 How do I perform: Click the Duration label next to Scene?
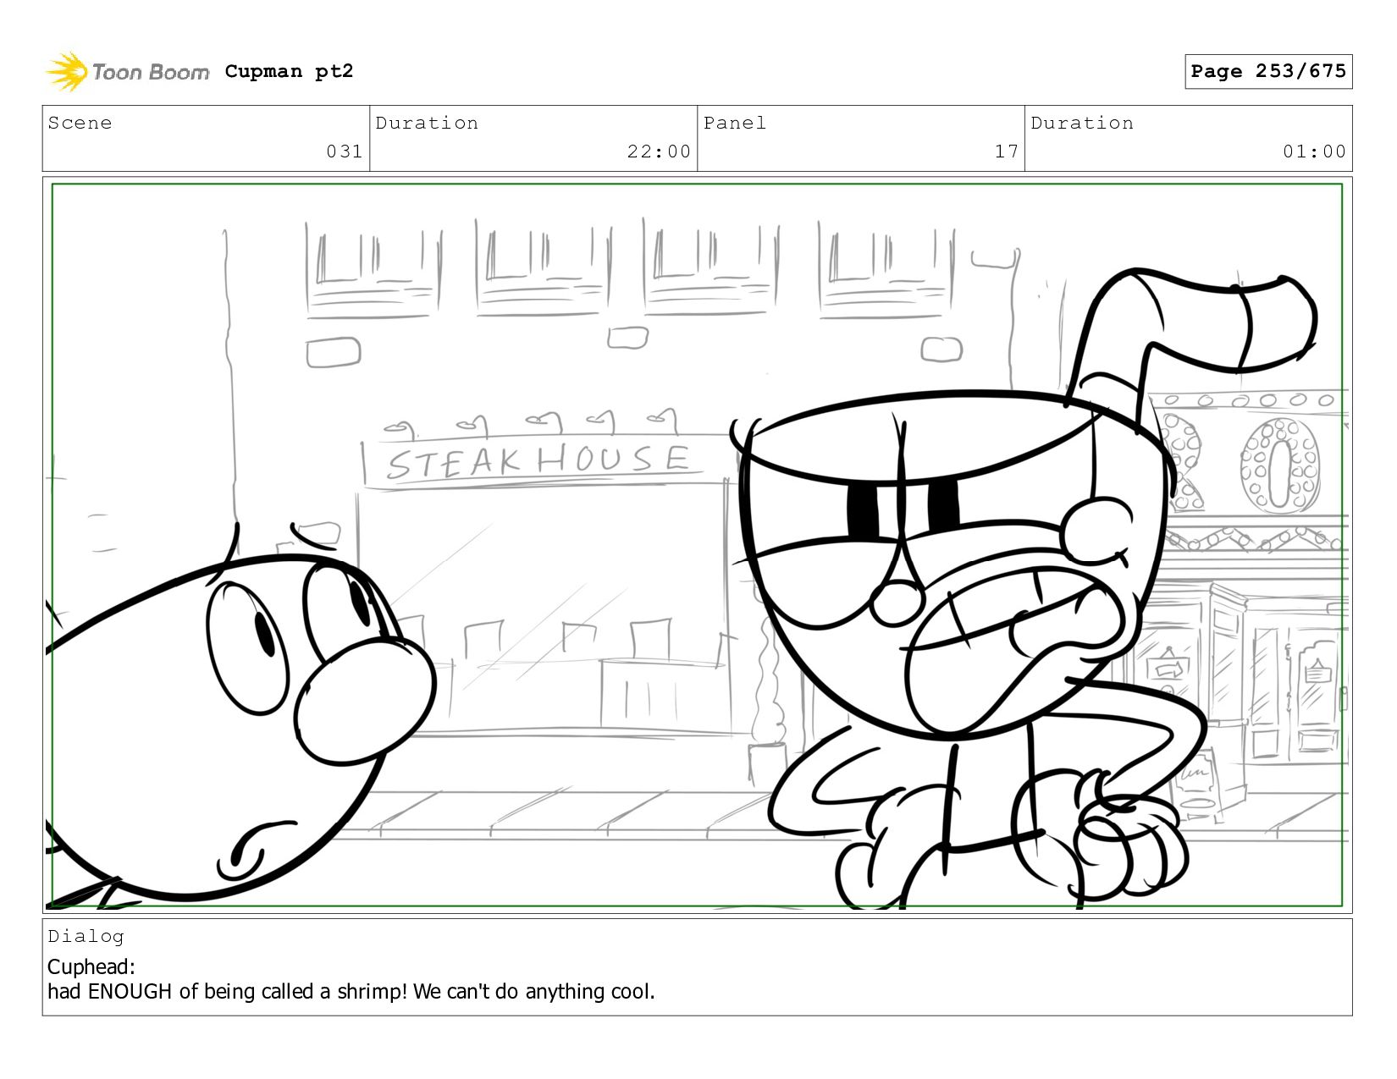point(427,123)
